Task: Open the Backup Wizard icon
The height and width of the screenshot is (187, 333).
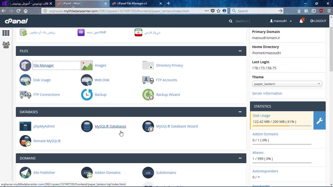Action: [x=148, y=95]
